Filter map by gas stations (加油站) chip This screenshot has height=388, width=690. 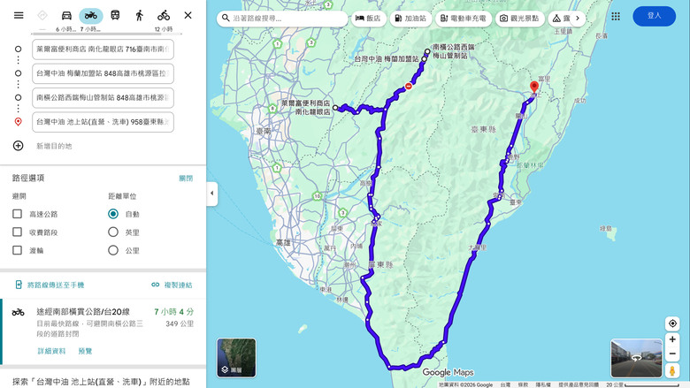(x=410, y=18)
